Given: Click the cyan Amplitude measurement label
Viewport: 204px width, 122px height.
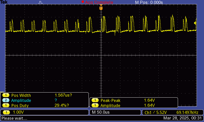Looking at the screenshot, I should pyautogui.click(x=21, y=100).
